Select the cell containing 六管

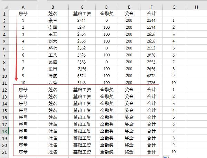[53, 83]
